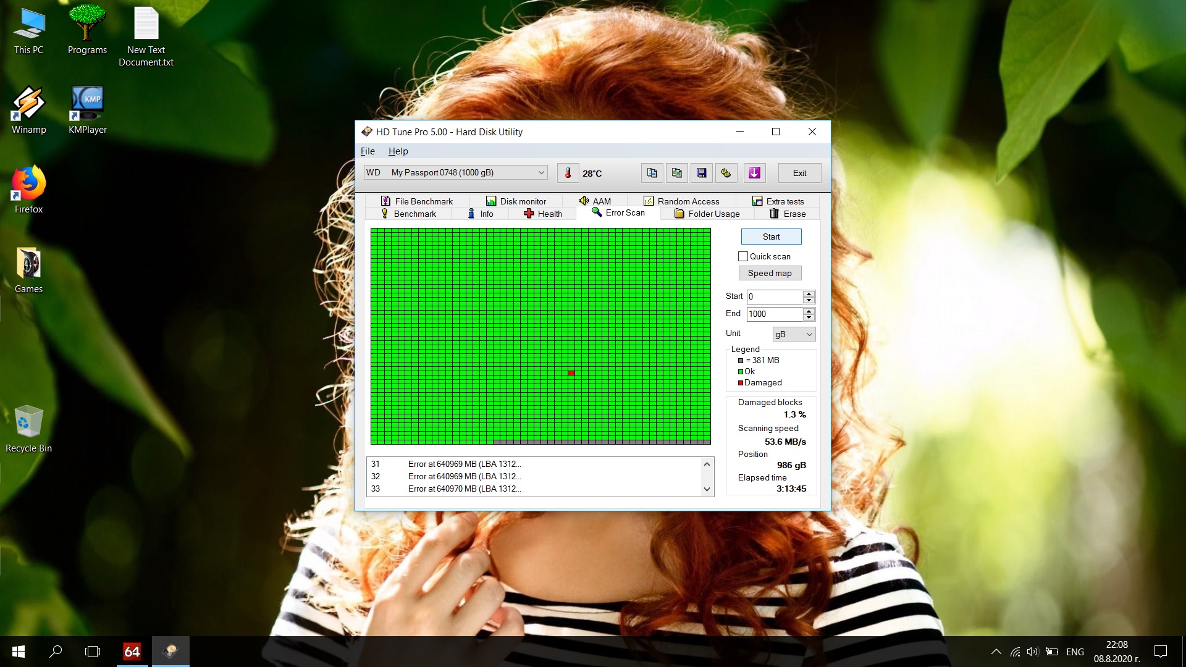Image resolution: width=1186 pixels, height=667 pixels.
Task: Enable the Quick scan checkbox
Action: pyautogui.click(x=743, y=256)
